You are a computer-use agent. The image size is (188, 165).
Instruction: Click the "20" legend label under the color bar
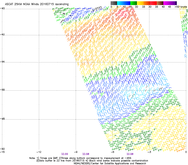coord(137,7)
